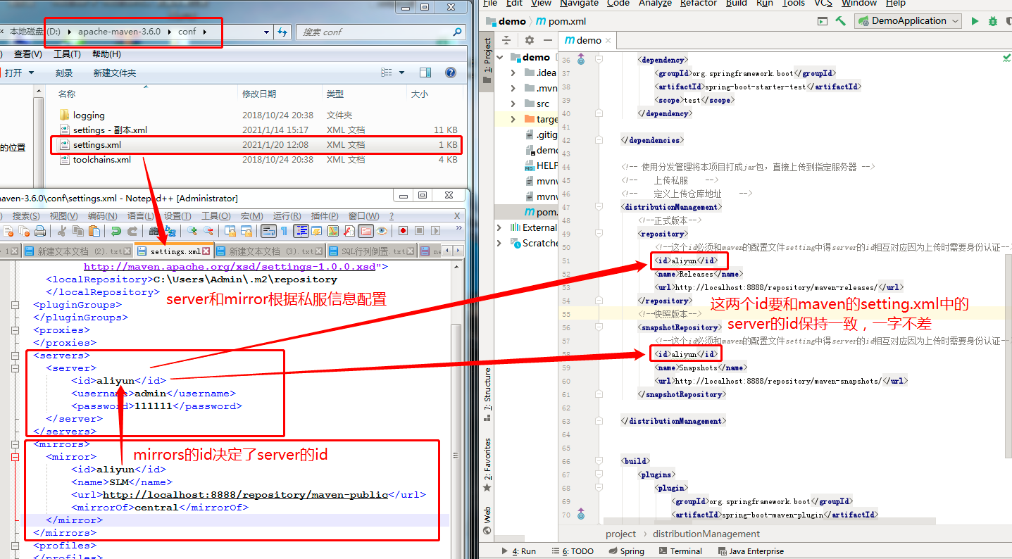The image size is (1012, 559).
Task: Build the project with the hammer icon
Action: 841,20
